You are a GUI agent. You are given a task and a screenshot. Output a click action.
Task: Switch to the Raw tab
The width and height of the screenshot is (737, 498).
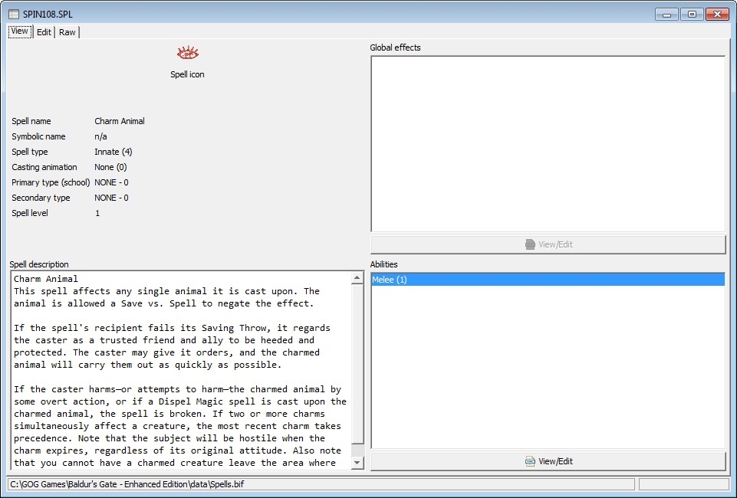point(67,32)
